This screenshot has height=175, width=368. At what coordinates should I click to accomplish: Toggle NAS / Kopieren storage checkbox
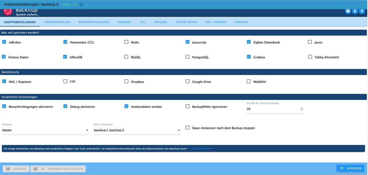tap(4, 82)
